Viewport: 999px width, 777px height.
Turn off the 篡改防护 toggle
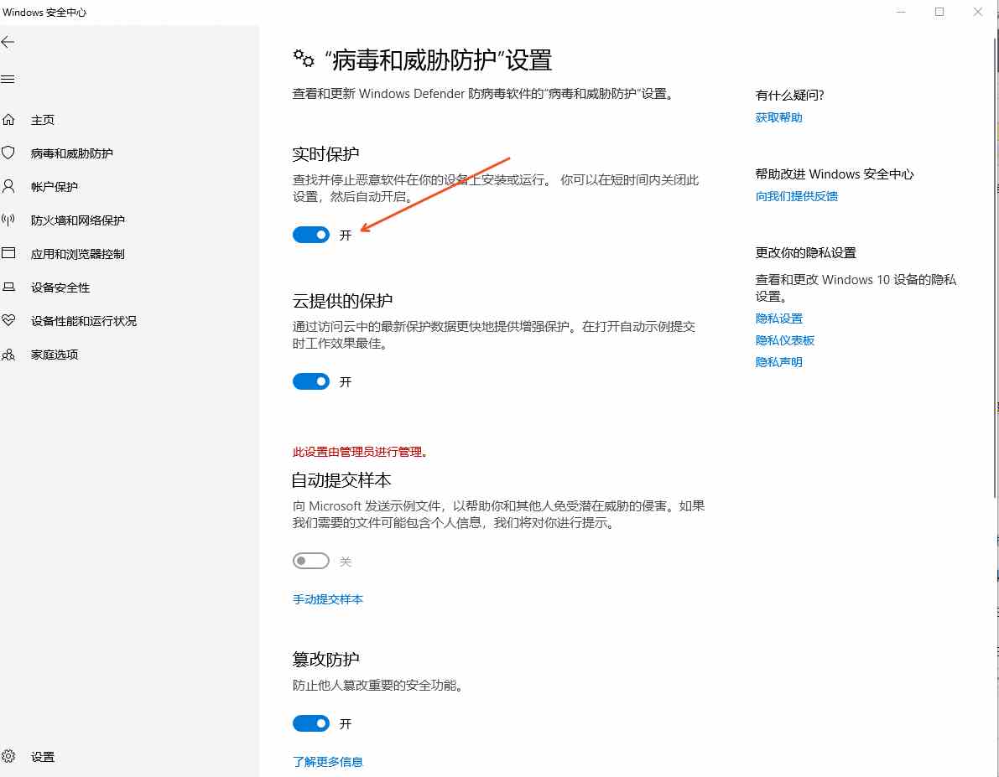311,723
